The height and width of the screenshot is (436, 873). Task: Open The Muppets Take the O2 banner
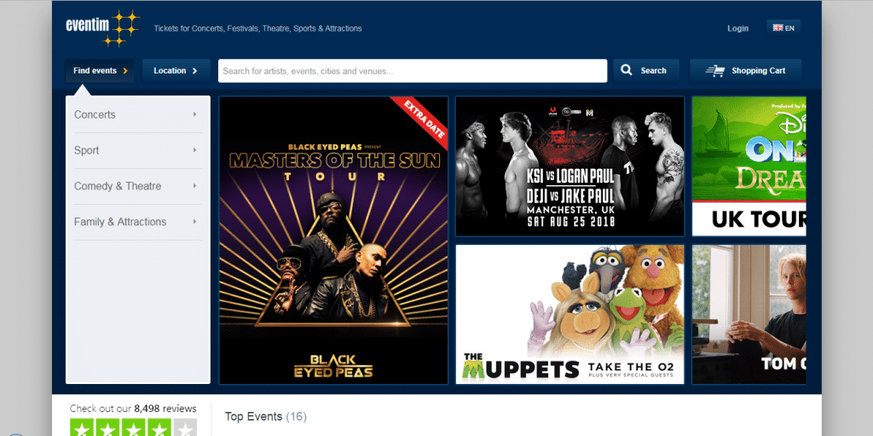coord(569,315)
